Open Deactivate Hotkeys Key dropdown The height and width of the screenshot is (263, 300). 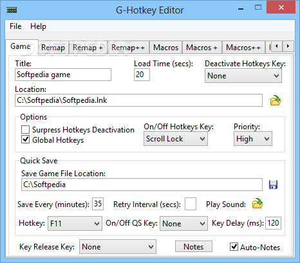point(243,75)
